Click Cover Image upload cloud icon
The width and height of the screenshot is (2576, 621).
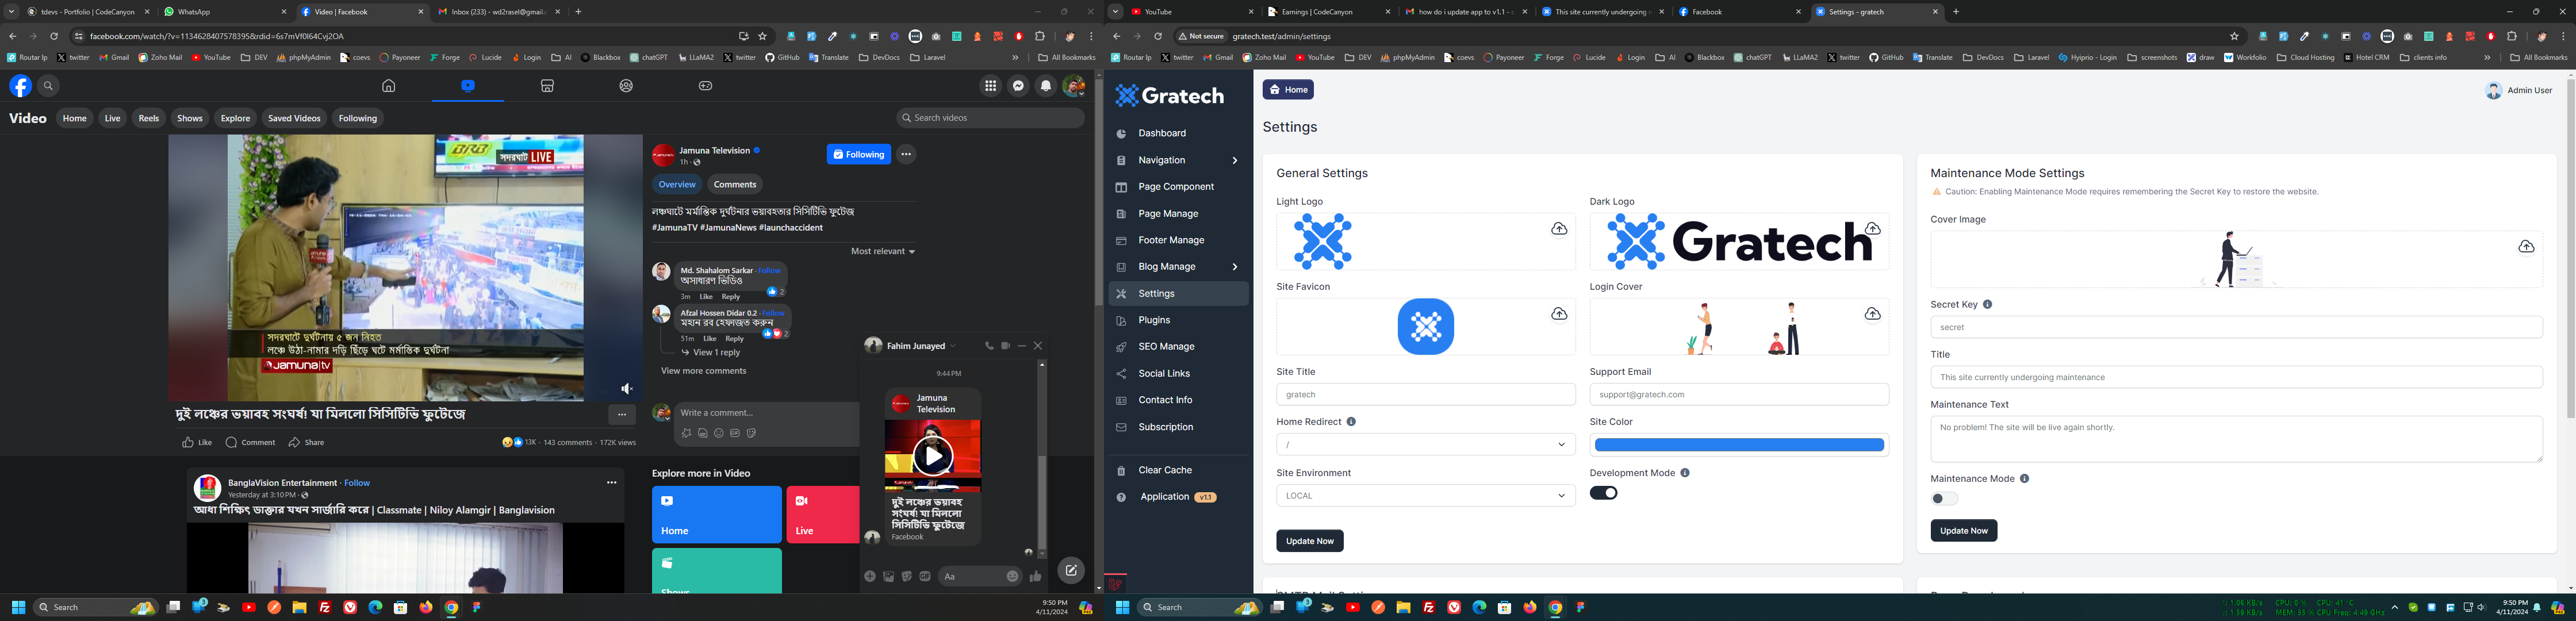2526,246
